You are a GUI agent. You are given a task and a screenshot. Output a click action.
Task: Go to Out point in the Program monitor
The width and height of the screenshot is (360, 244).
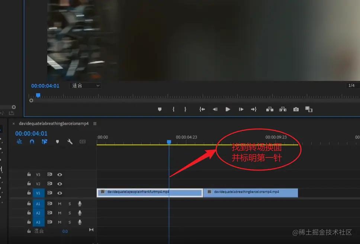point(254,110)
